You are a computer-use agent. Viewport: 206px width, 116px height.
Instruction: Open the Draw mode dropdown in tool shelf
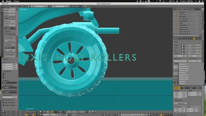tap(10, 48)
